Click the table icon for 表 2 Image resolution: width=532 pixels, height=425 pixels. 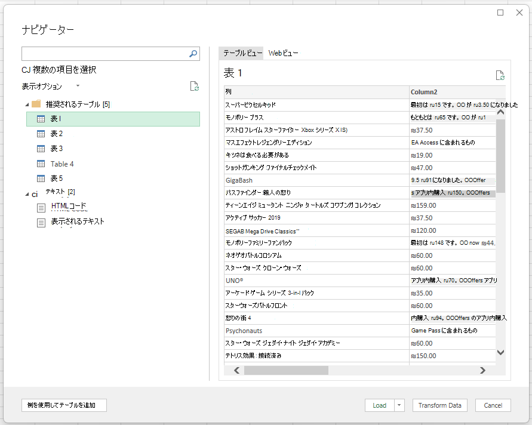[x=41, y=134]
